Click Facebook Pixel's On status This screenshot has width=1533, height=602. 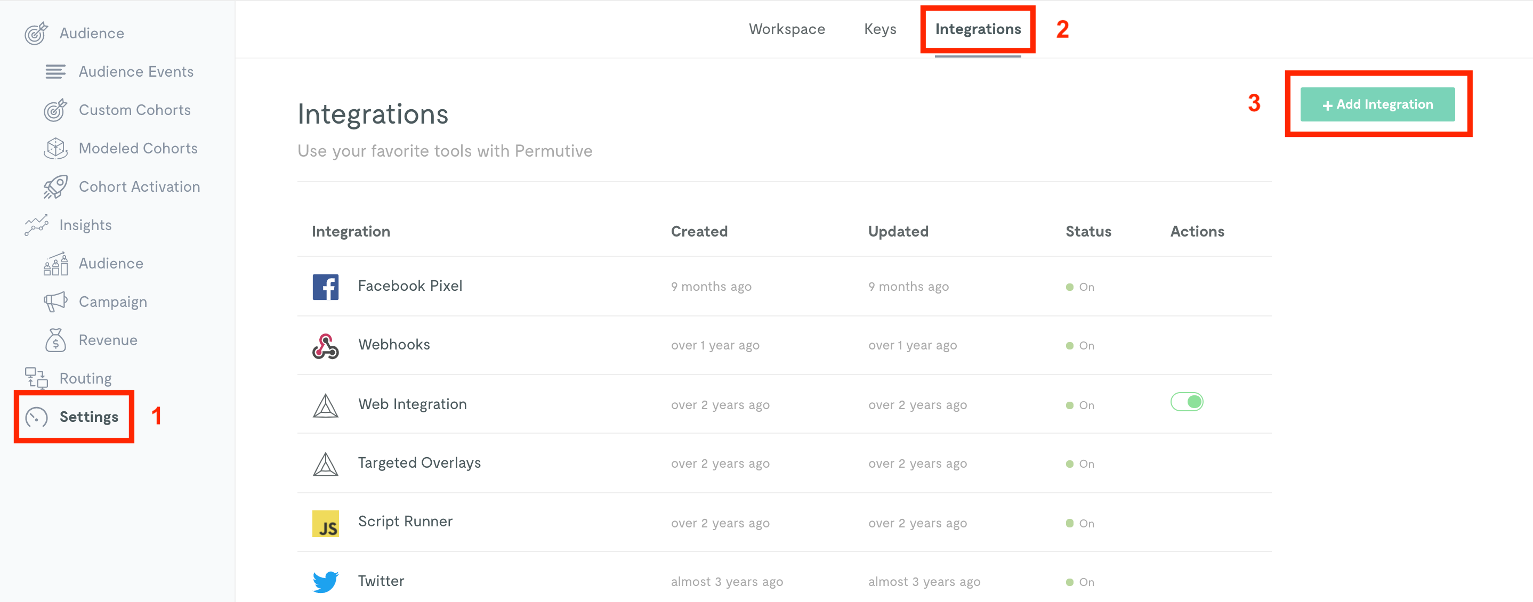tap(1079, 287)
